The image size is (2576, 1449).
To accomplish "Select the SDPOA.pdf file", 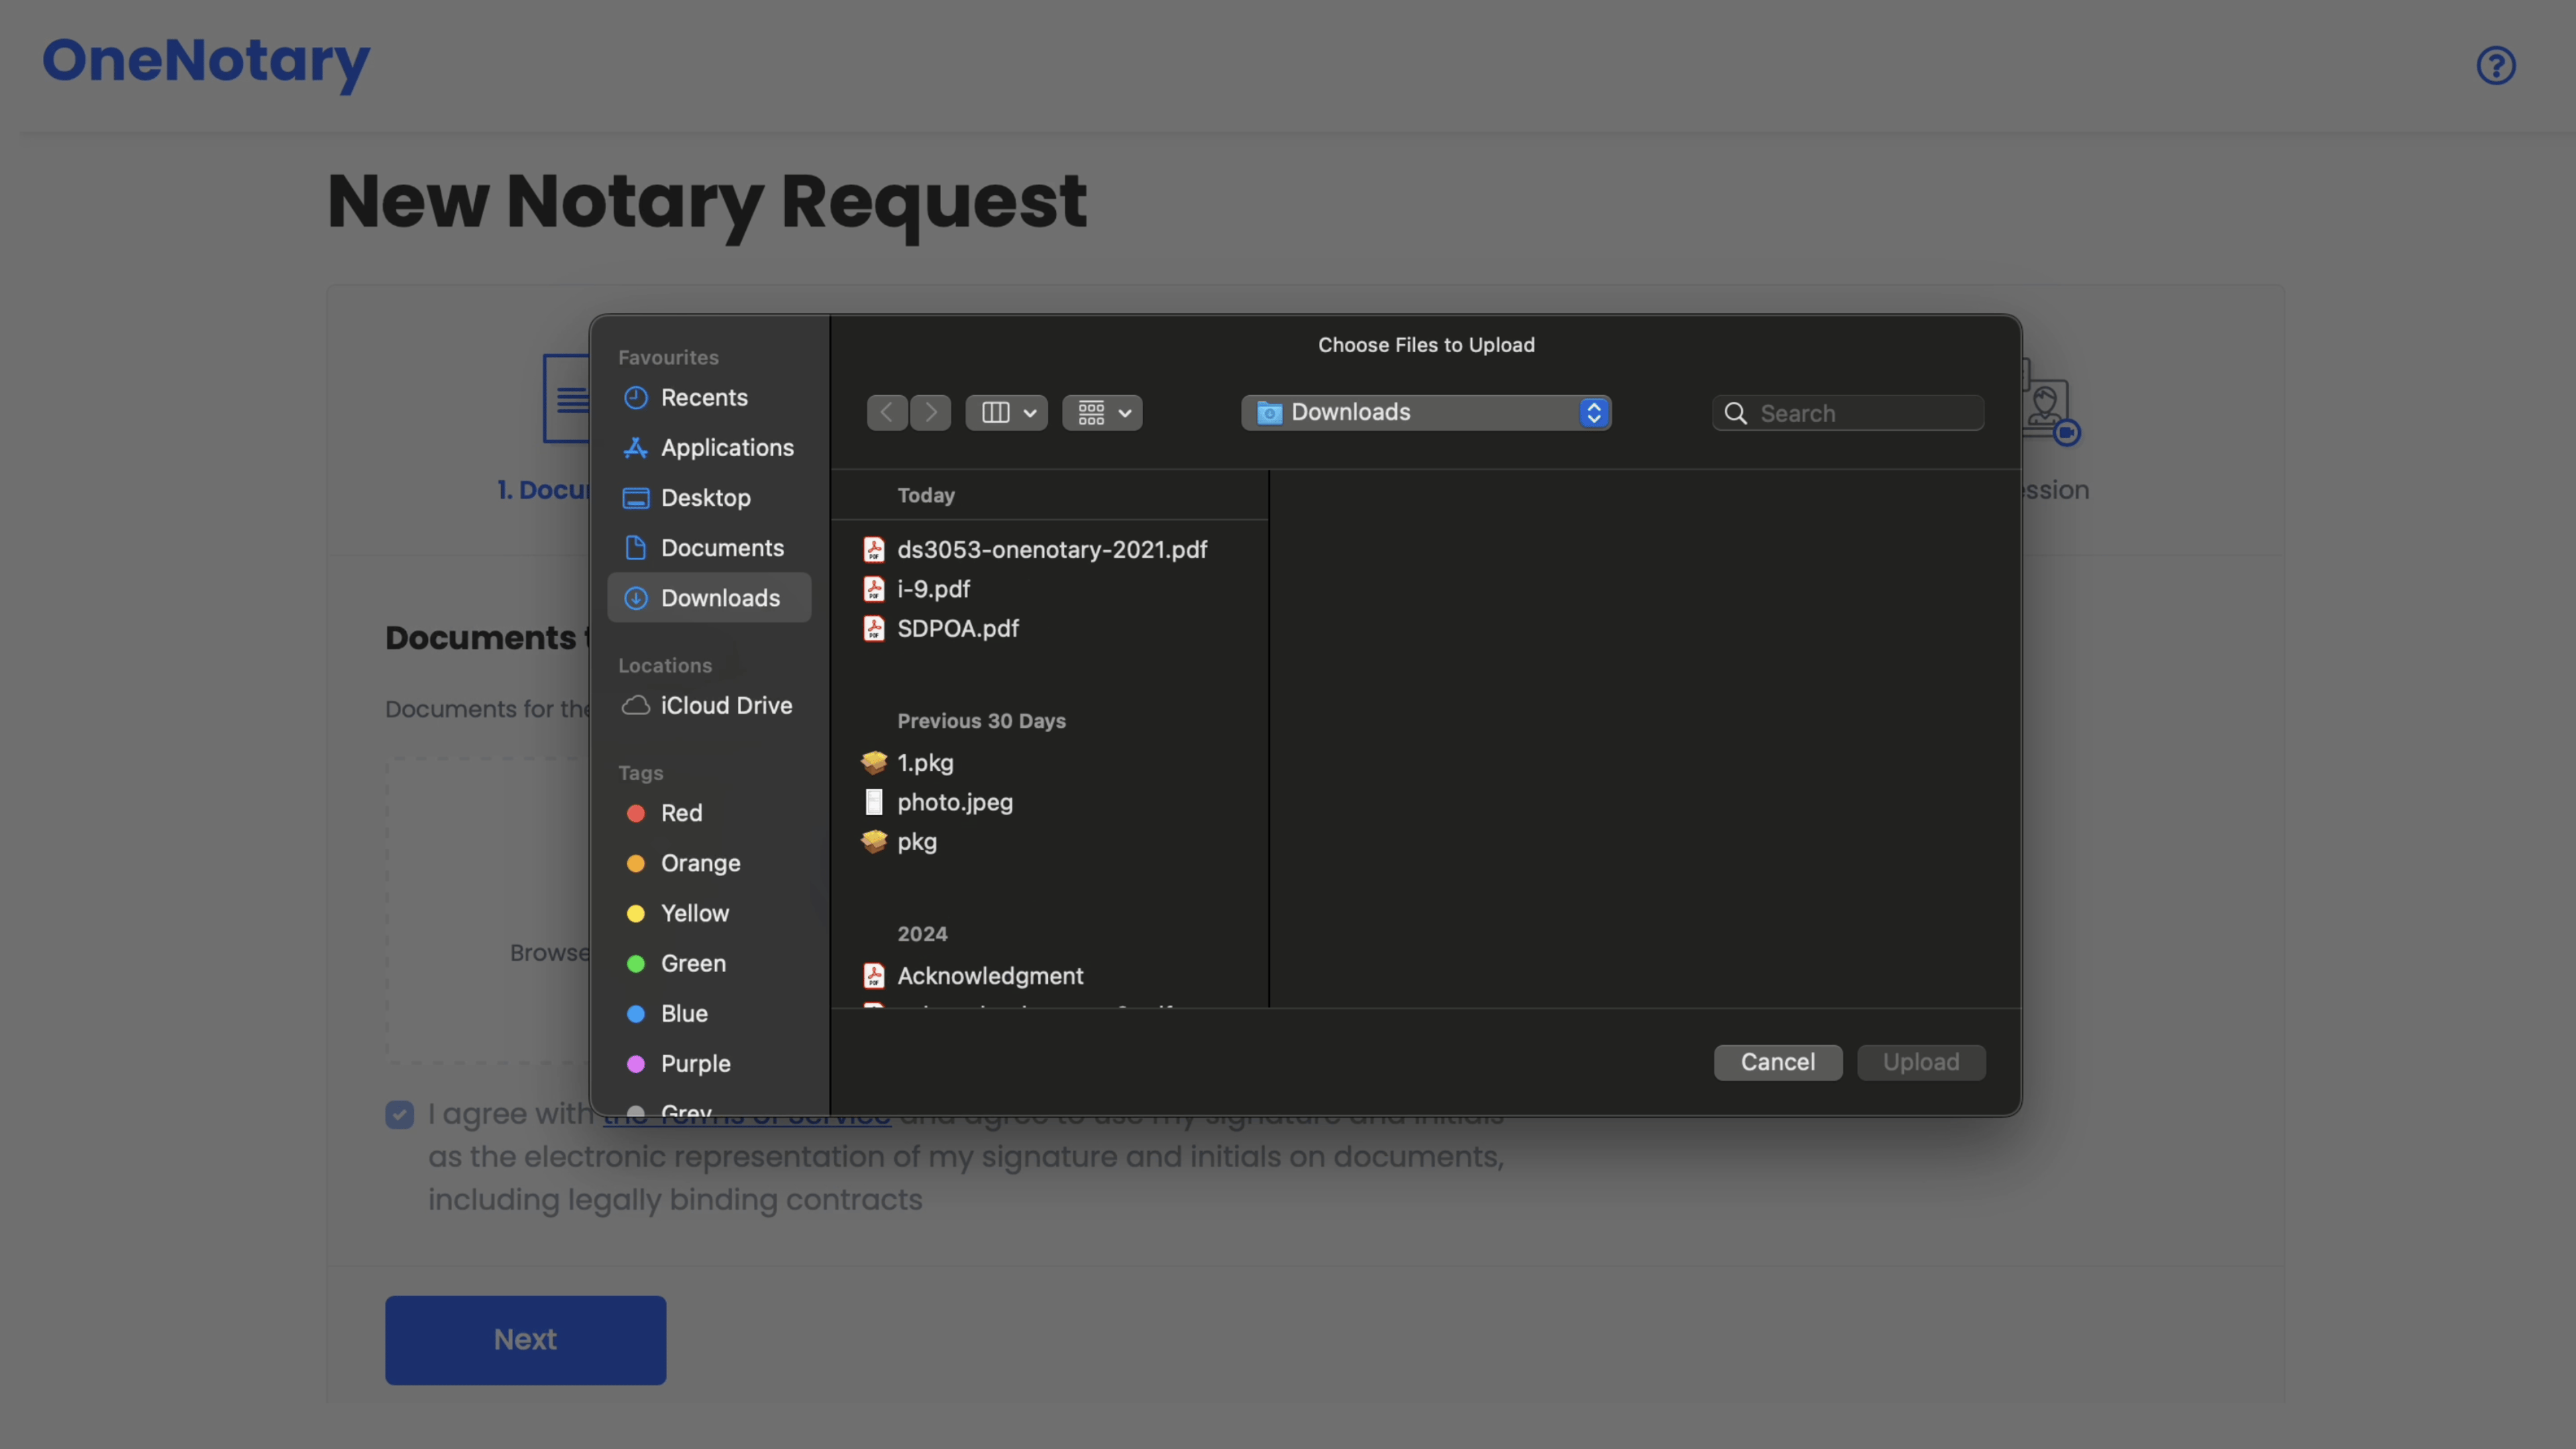I will (957, 629).
